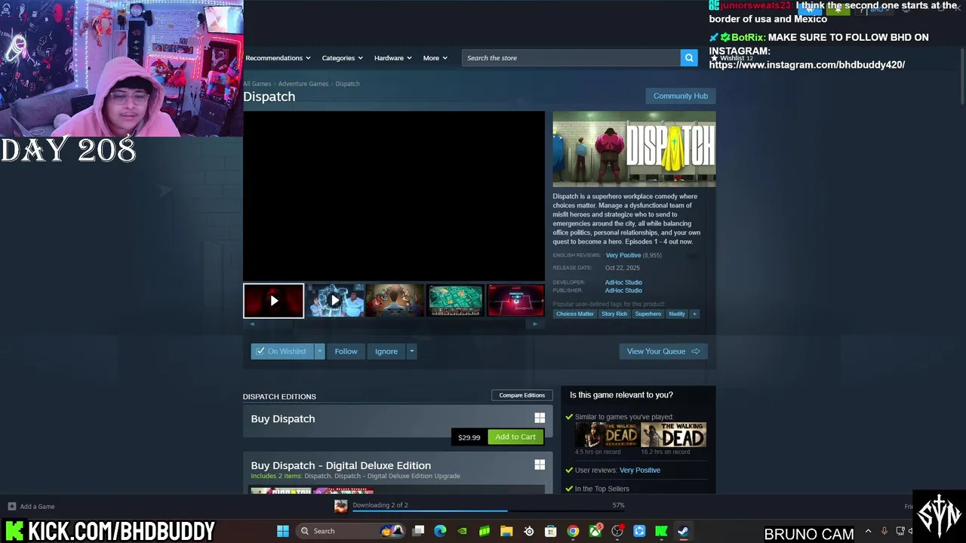Click the Windows taskbar Search box

click(x=351, y=531)
